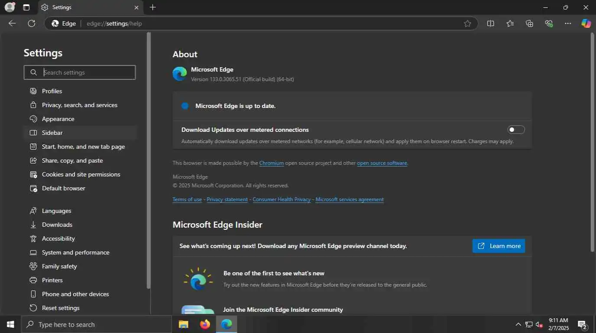This screenshot has height=333, width=596.
Task: Open the Privacy statement link
Action: coord(227,199)
